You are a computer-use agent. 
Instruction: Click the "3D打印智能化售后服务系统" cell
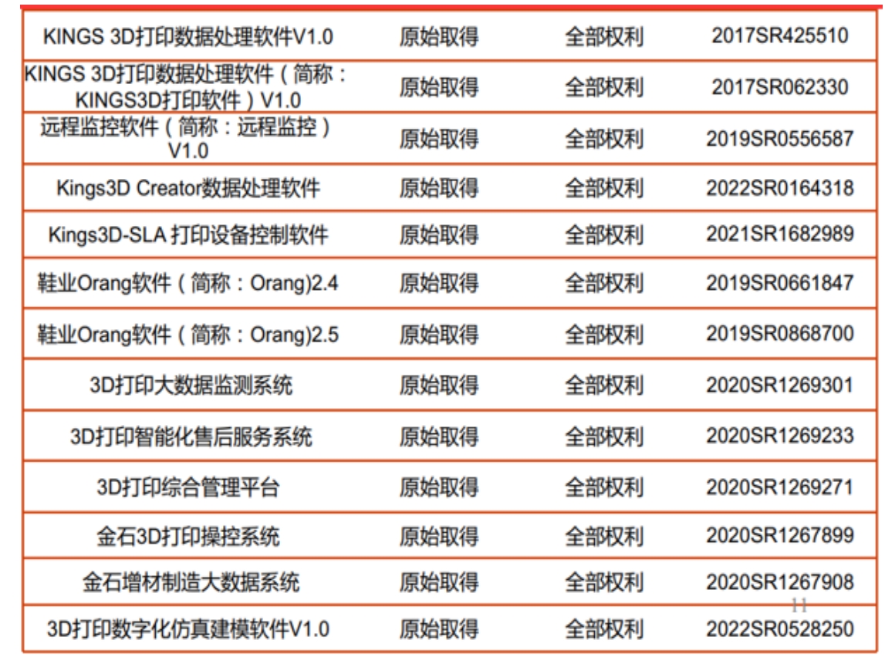(x=191, y=436)
